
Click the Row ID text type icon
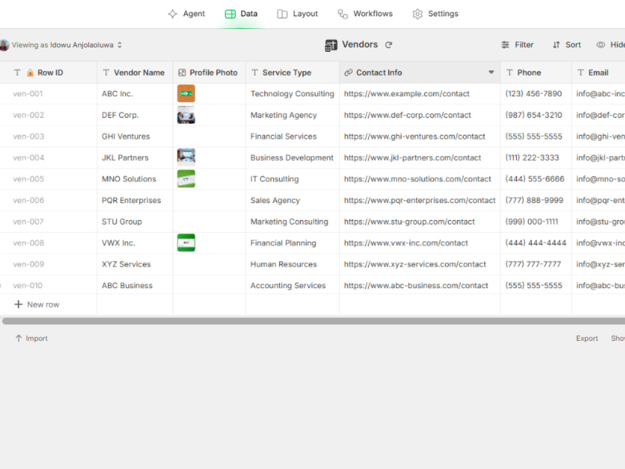(x=17, y=73)
